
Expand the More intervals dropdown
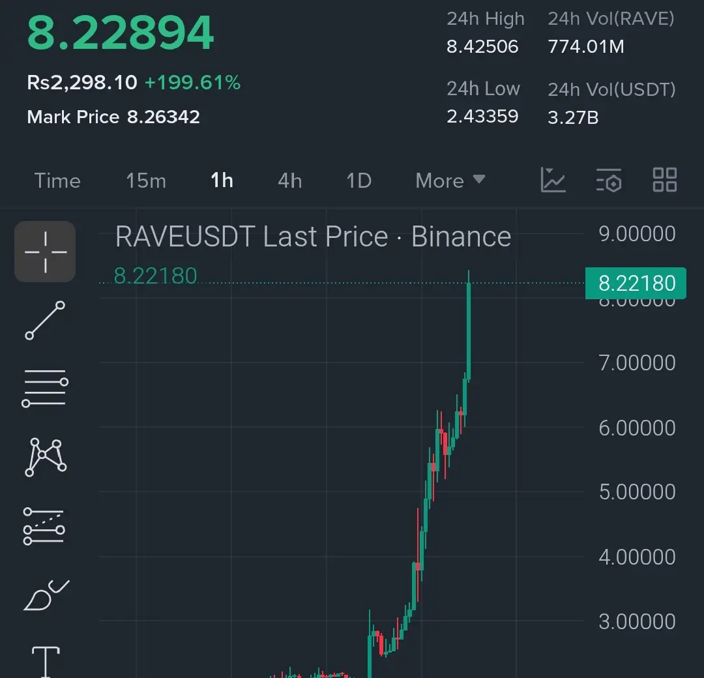coord(450,181)
